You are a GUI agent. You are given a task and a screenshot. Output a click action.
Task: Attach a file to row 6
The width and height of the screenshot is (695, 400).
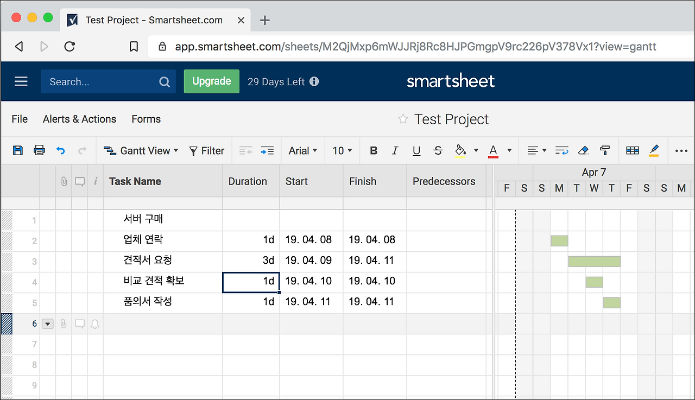click(64, 323)
